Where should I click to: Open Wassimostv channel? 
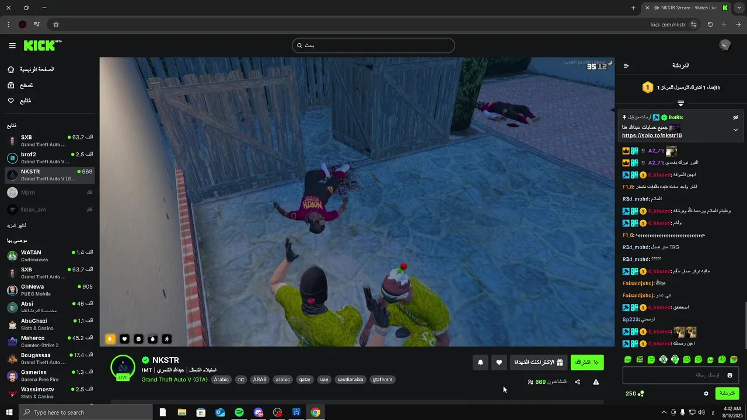coord(50,393)
